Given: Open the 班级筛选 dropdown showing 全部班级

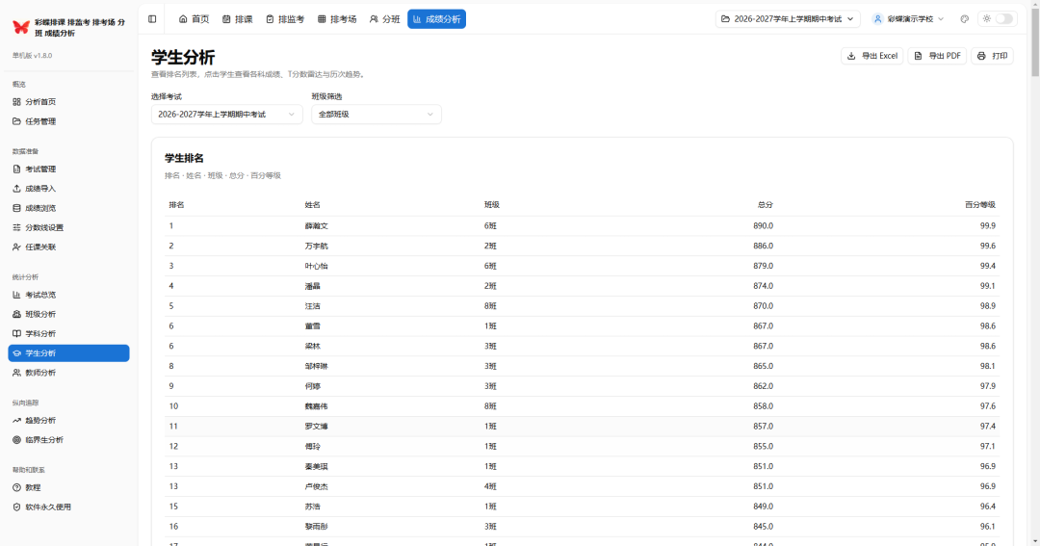Looking at the screenshot, I should 377,114.
